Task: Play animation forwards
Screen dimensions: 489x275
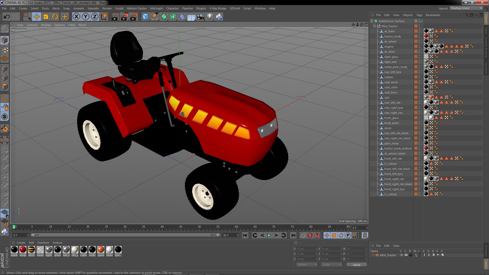Action: click(x=269, y=235)
